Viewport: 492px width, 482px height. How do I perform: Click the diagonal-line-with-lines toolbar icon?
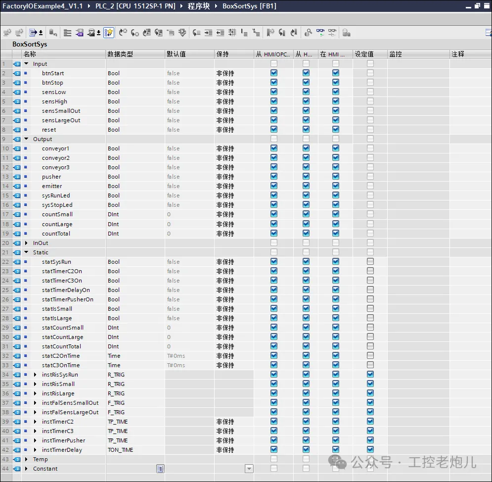[x=256, y=32]
